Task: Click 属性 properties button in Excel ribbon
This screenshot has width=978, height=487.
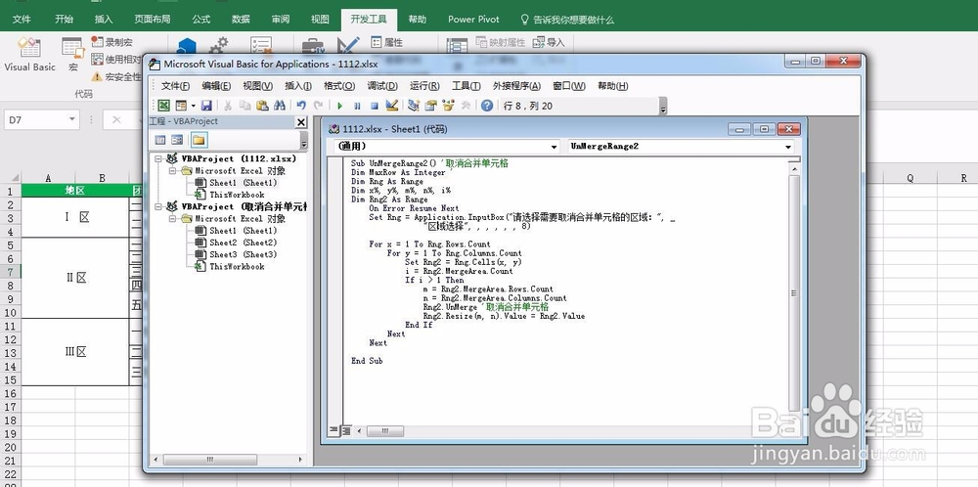Action: [x=386, y=42]
